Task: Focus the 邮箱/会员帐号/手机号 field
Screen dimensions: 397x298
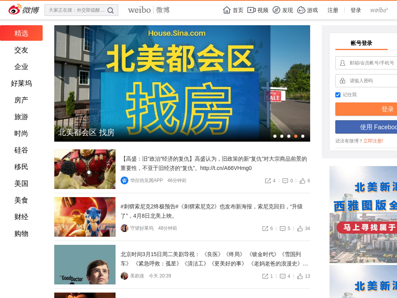Action: click(x=366, y=63)
